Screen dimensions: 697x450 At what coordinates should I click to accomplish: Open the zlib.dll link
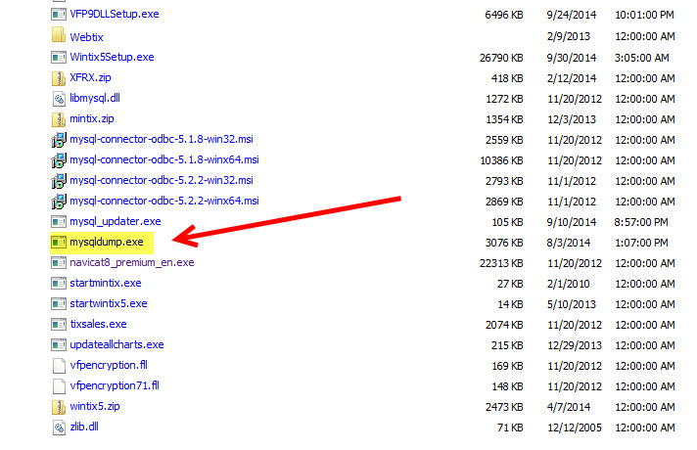tap(84, 427)
